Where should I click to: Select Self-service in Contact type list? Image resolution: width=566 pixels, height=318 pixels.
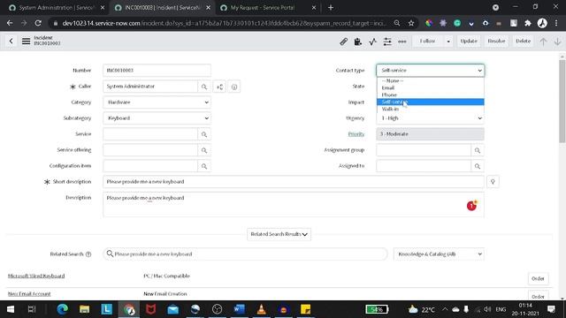pyautogui.click(x=431, y=102)
